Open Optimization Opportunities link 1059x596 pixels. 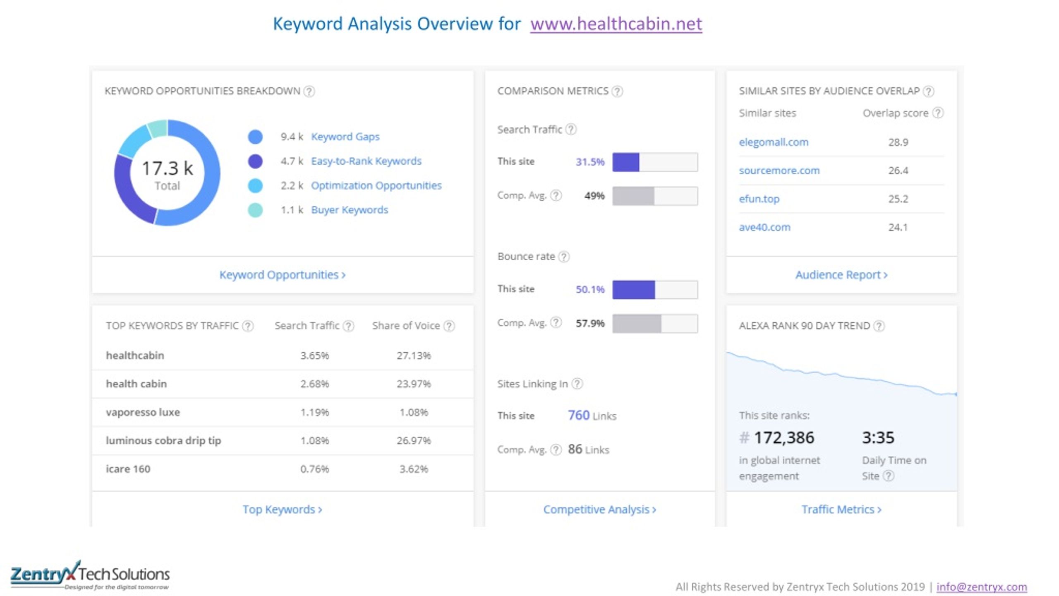tap(376, 185)
